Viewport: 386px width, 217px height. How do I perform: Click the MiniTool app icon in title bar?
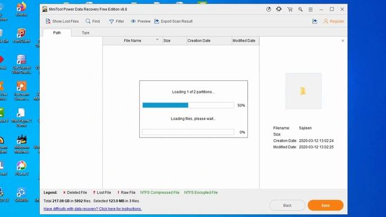tap(45, 10)
